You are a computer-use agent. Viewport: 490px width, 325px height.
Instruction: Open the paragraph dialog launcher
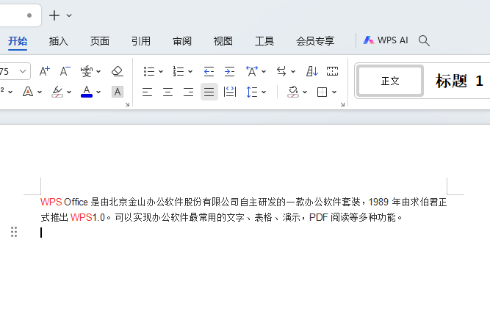click(342, 104)
